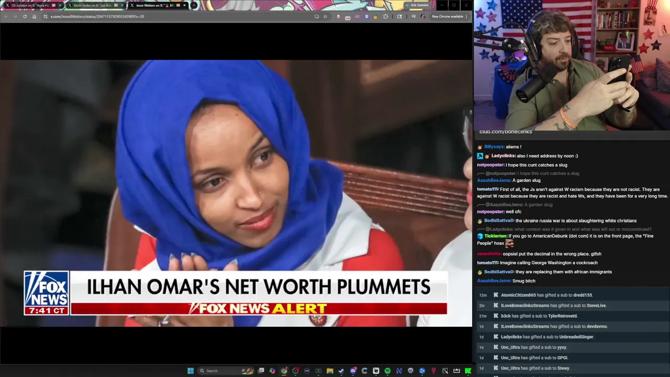Open Ticklerton username in chat
The width and height of the screenshot is (670, 377).
[x=495, y=236]
